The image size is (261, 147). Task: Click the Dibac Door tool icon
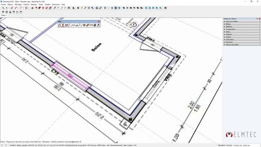70,25
